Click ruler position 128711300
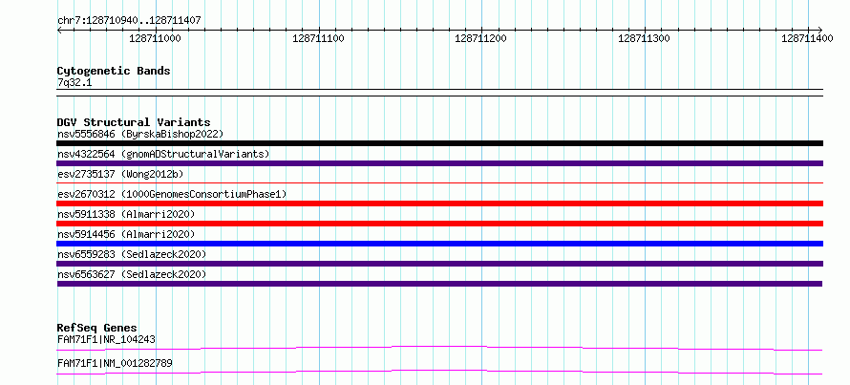 coord(644,38)
